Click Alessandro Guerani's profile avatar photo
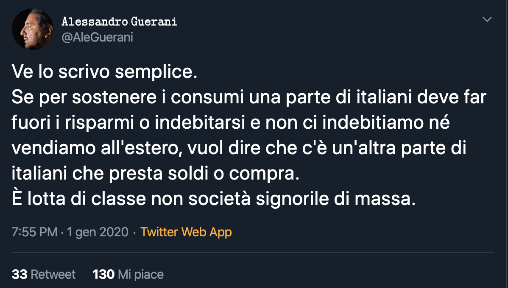This screenshot has height=288, width=508. [32, 29]
